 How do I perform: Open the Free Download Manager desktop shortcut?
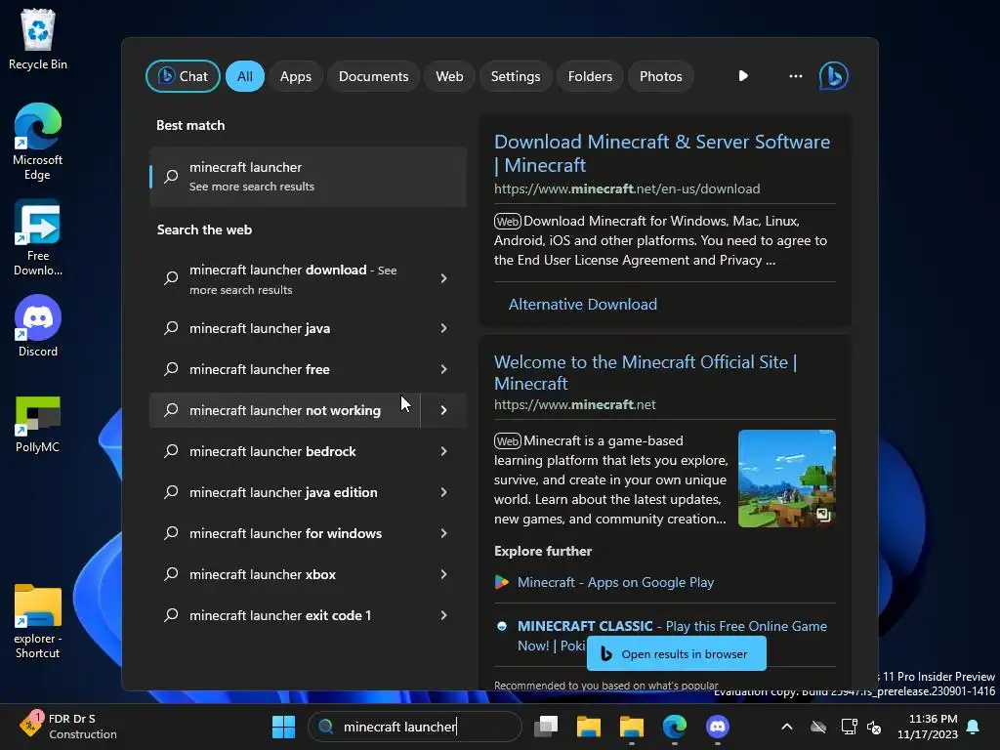click(38, 238)
